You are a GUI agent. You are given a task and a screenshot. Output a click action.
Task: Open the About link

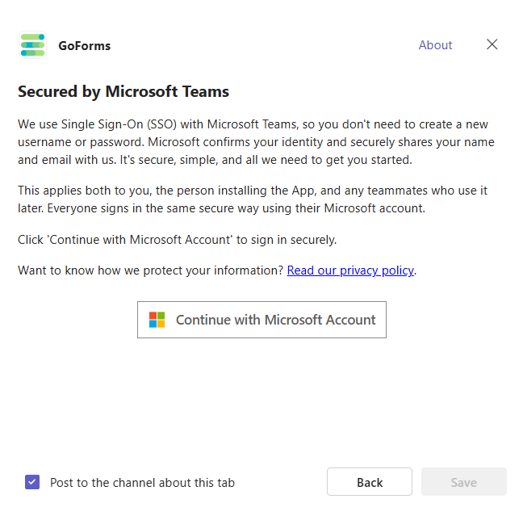[x=435, y=45]
